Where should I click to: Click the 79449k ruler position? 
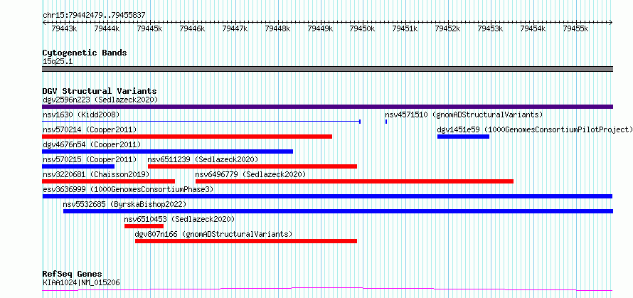click(320, 28)
